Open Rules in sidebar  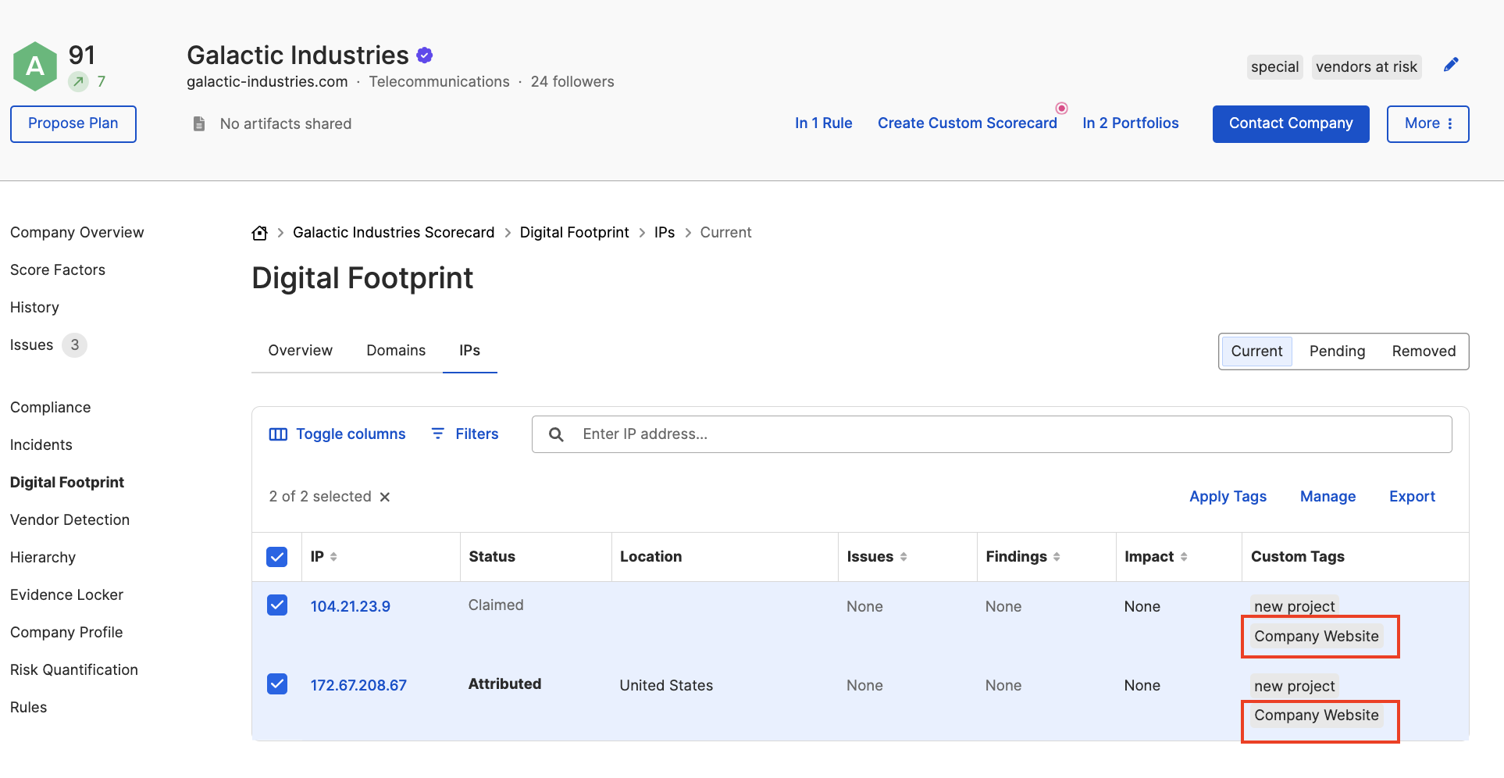point(29,708)
